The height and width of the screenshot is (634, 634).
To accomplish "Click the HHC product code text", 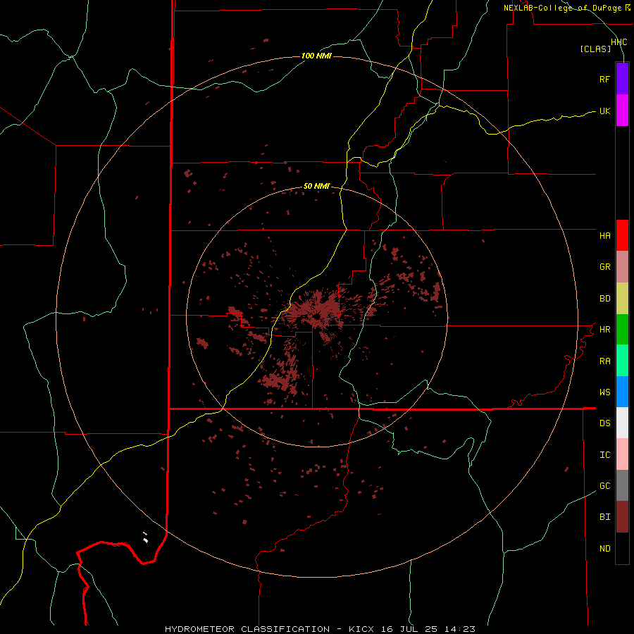I will pos(619,42).
